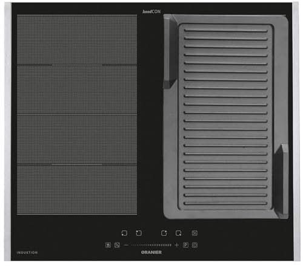Click the ribbed grill plate surface

(225, 117)
